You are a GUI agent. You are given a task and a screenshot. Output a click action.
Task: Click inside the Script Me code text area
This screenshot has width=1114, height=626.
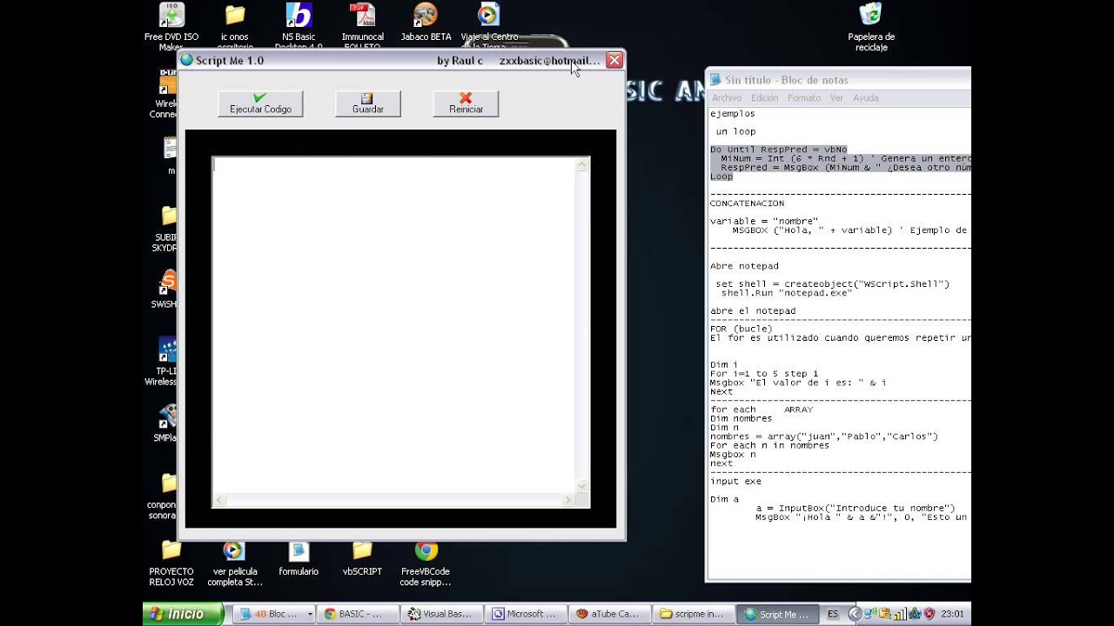coord(394,325)
